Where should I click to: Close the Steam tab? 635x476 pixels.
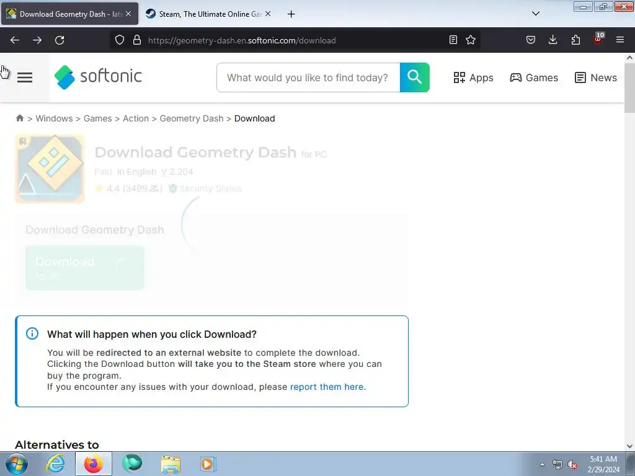268,14
